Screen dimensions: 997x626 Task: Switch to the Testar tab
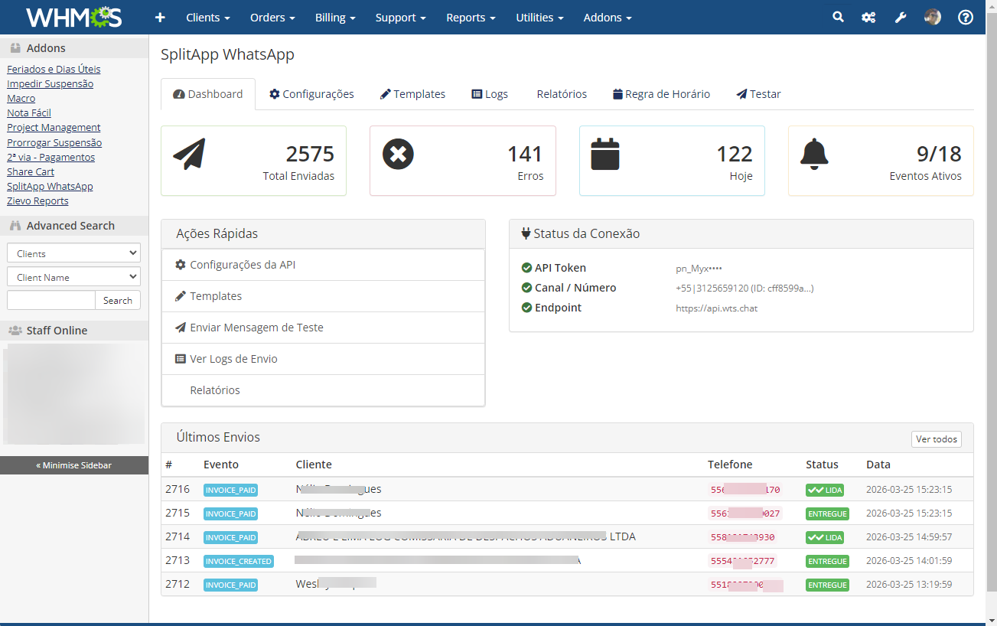(758, 94)
